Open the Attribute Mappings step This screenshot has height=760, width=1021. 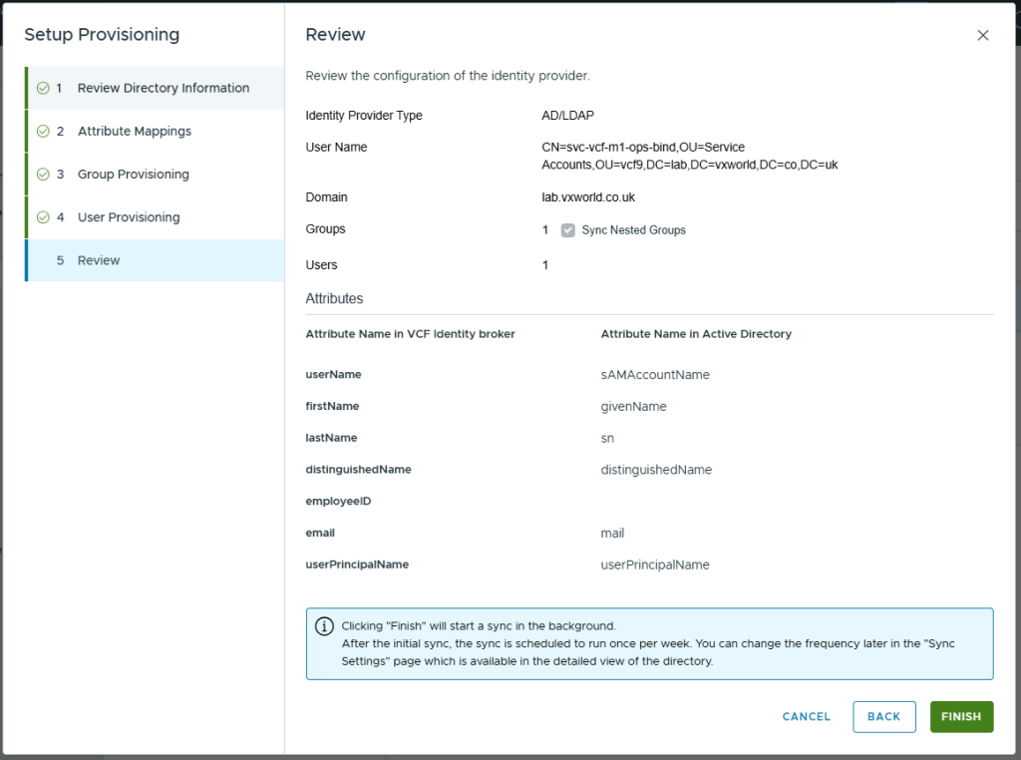pos(135,131)
